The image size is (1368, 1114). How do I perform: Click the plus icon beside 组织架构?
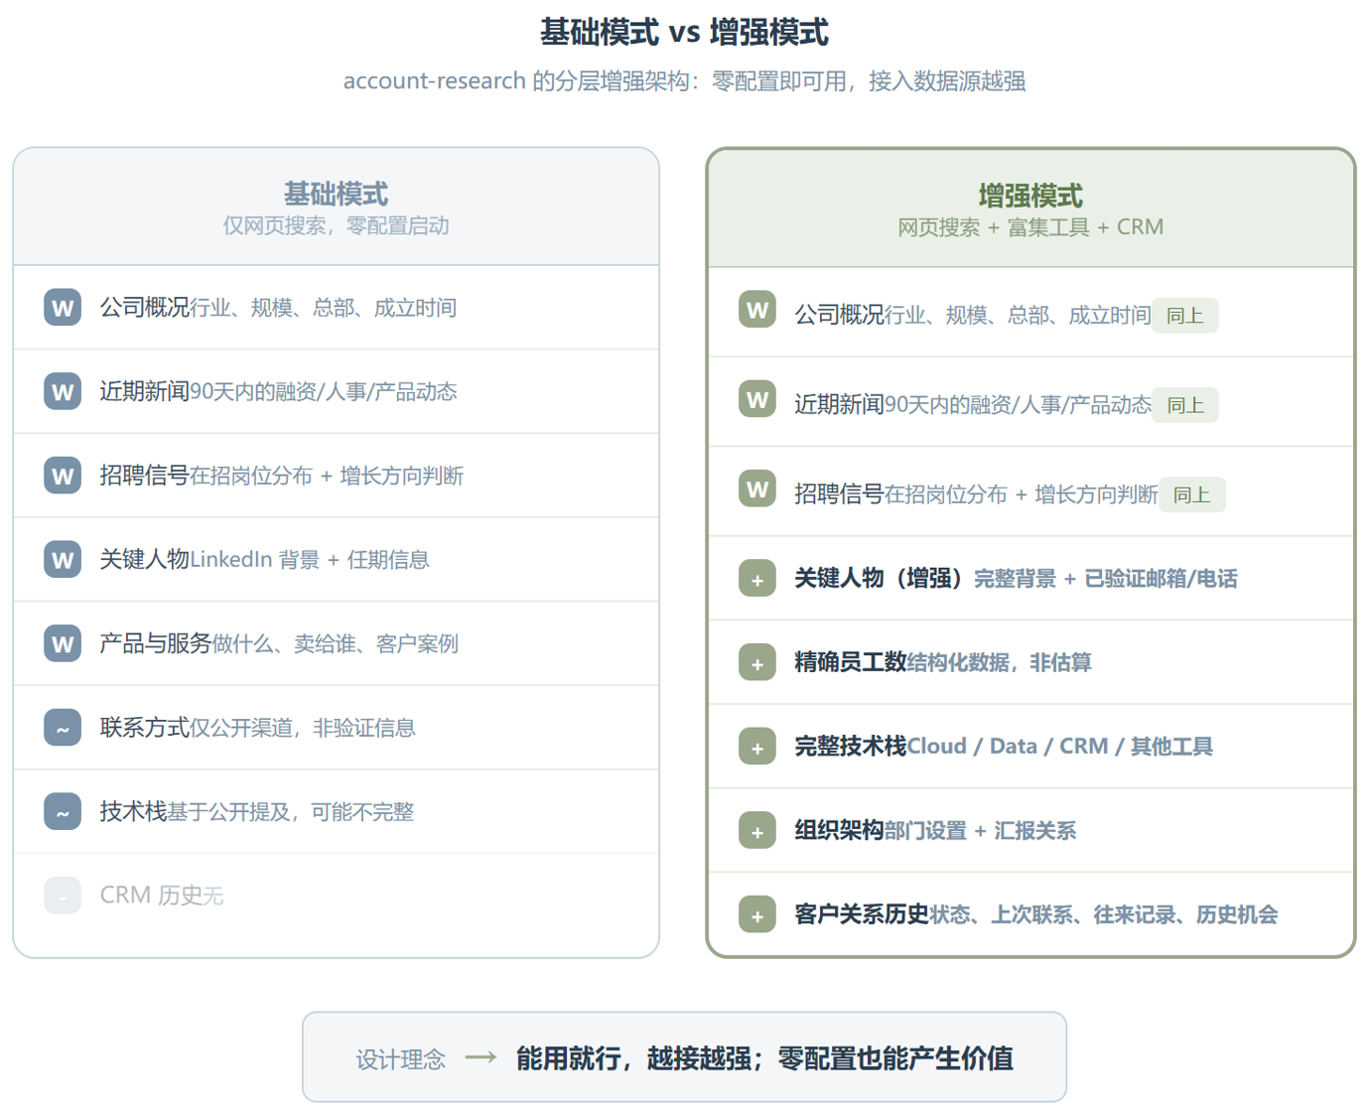tap(757, 830)
